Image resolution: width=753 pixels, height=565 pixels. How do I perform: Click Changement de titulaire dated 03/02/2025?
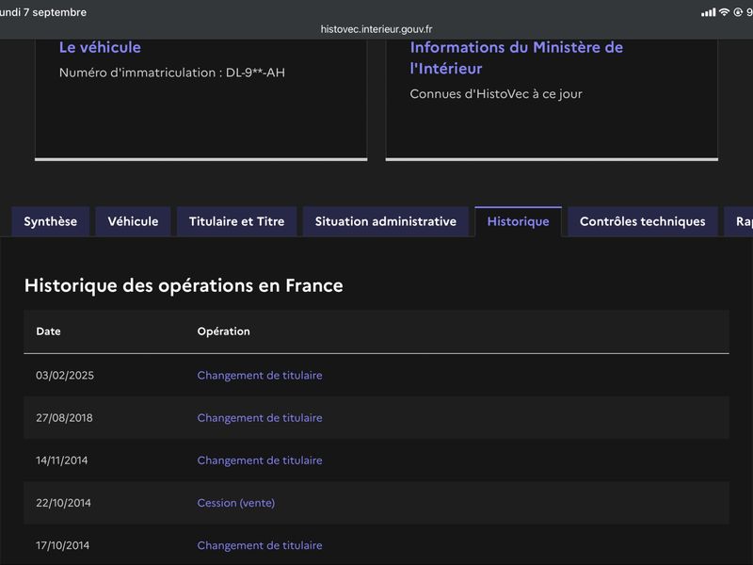(260, 375)
